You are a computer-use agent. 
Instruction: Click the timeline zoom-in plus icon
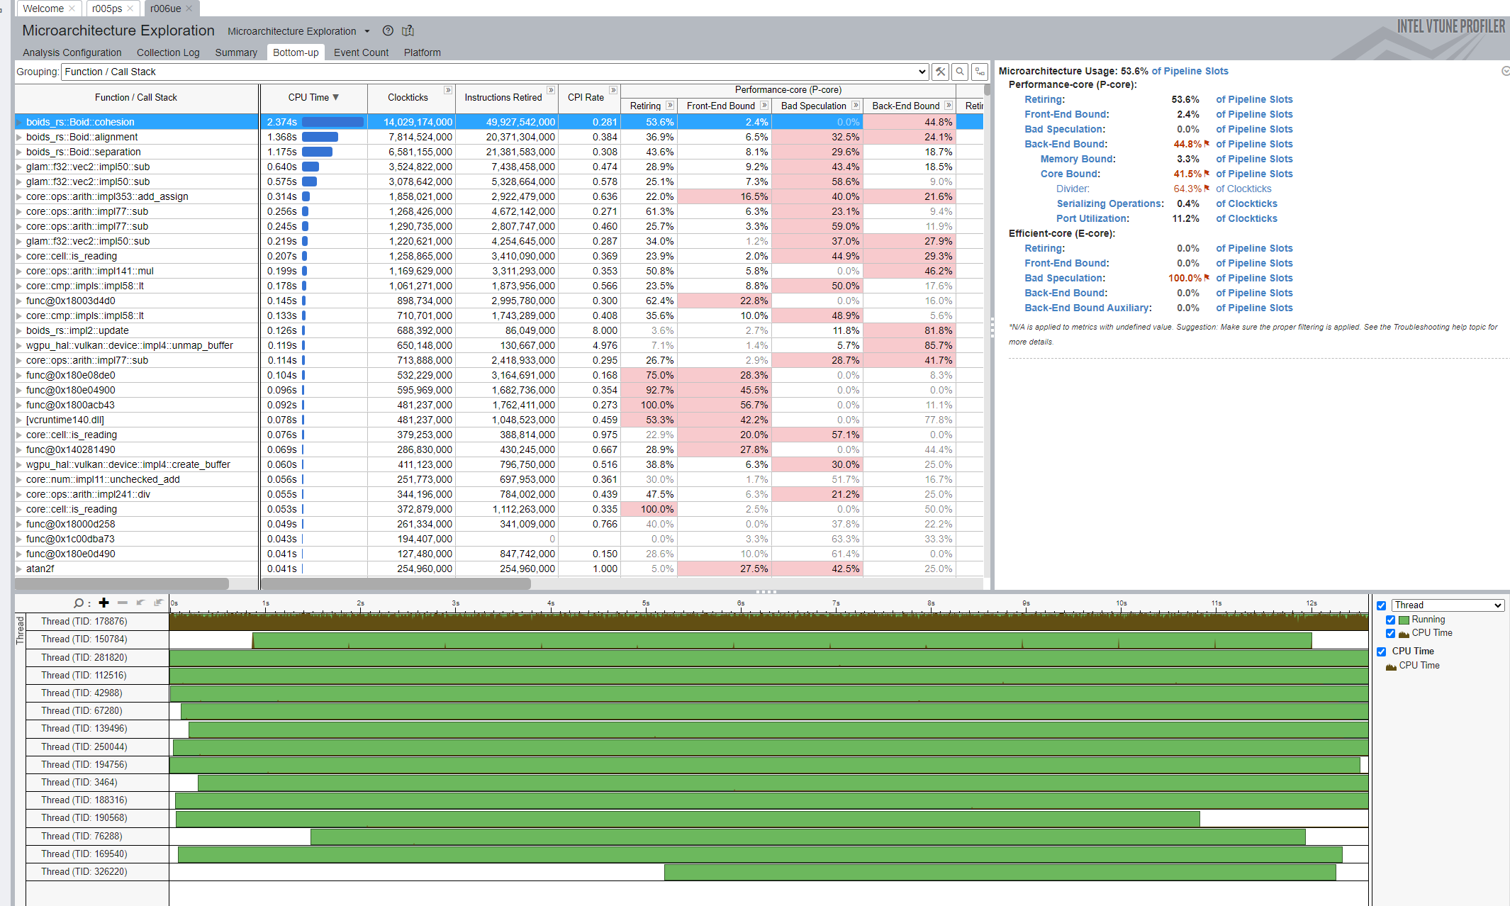[104, 603]
